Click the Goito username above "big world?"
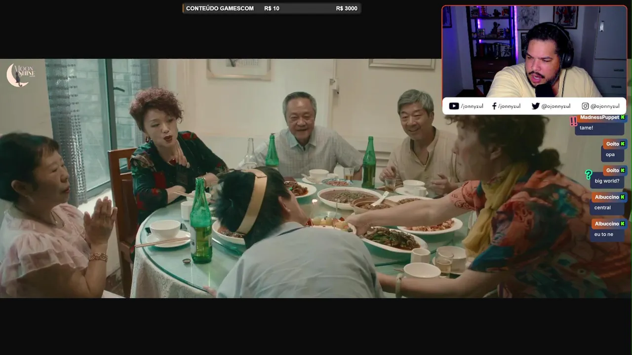This screenshot has width=632, height=355. coord(612,171)
